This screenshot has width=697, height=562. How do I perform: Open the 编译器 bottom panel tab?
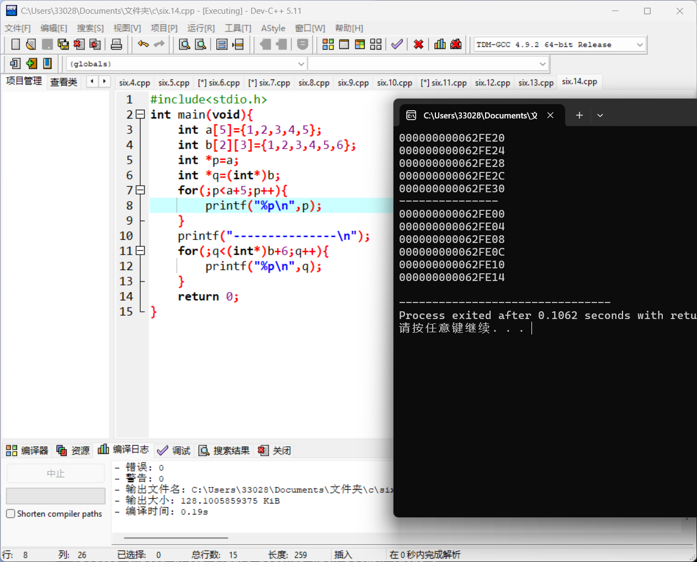coord(27,450)
